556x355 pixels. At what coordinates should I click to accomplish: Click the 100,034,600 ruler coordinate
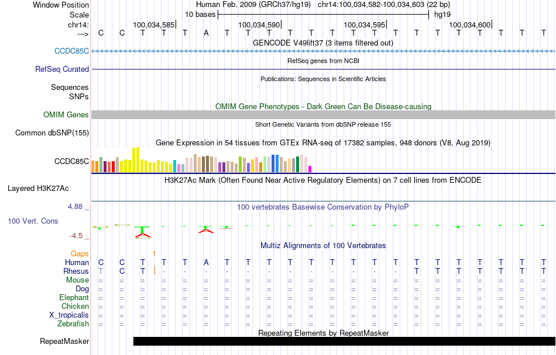click(x=470, y=25)
